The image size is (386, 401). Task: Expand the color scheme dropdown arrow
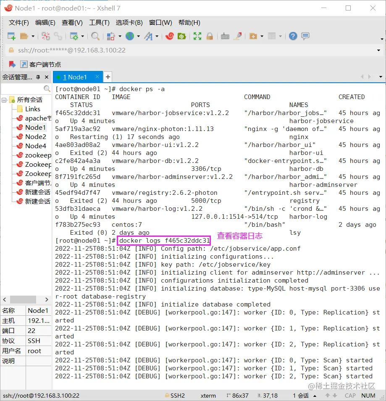tap(120, 36)
